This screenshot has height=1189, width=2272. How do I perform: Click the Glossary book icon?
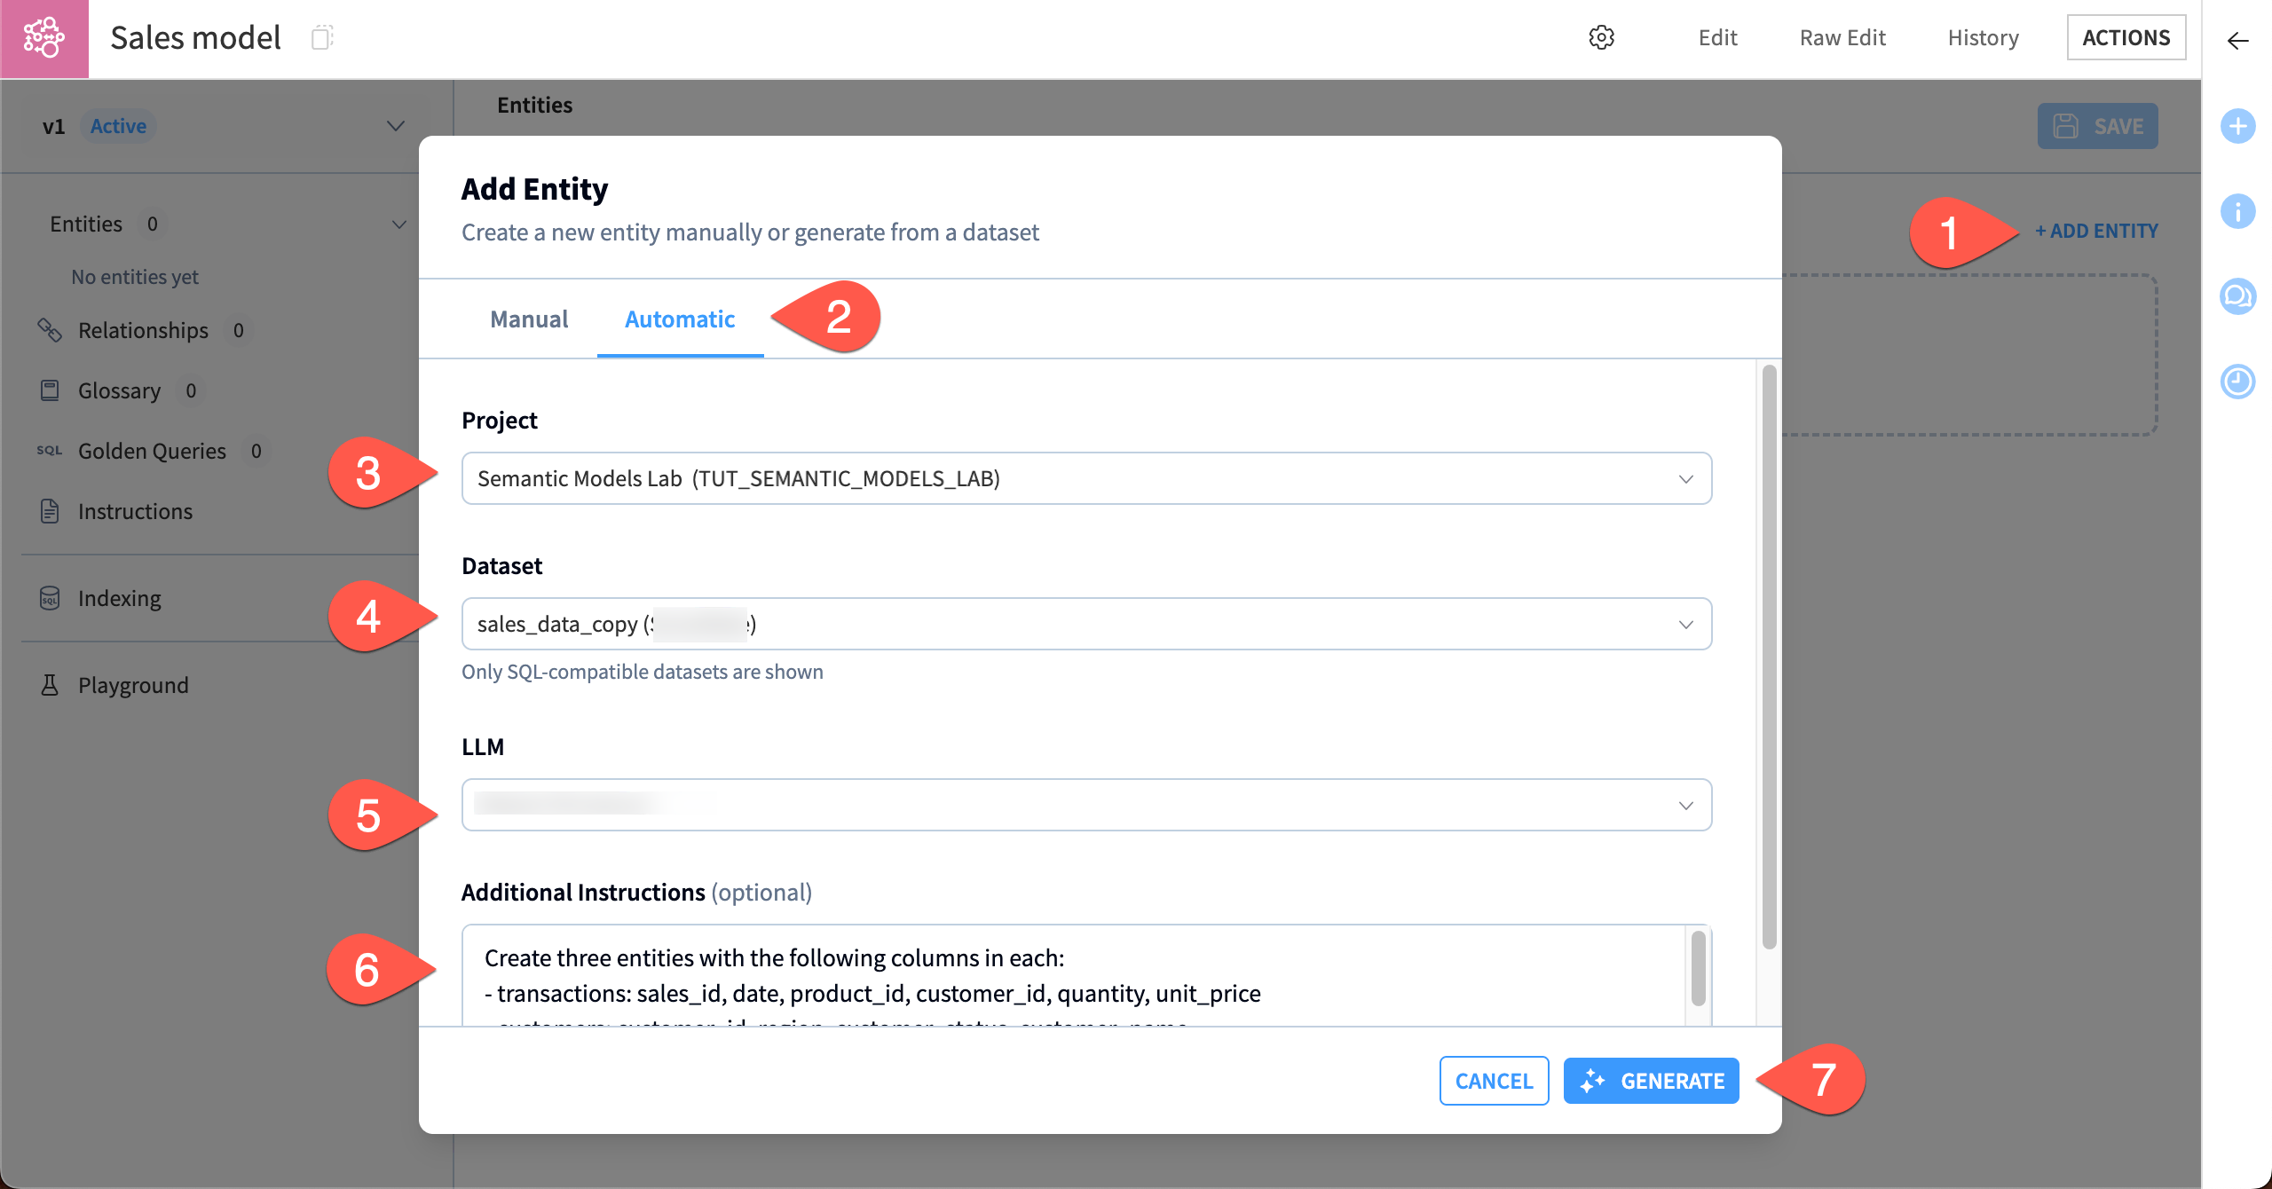pos(50,390)
